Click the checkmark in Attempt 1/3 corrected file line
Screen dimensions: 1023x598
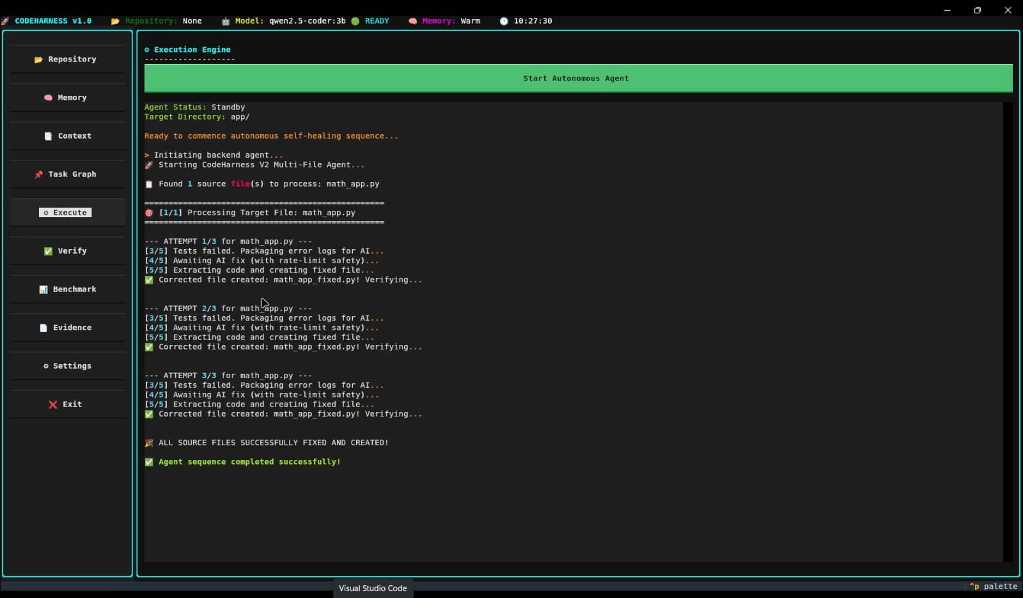tap(149, 280)
